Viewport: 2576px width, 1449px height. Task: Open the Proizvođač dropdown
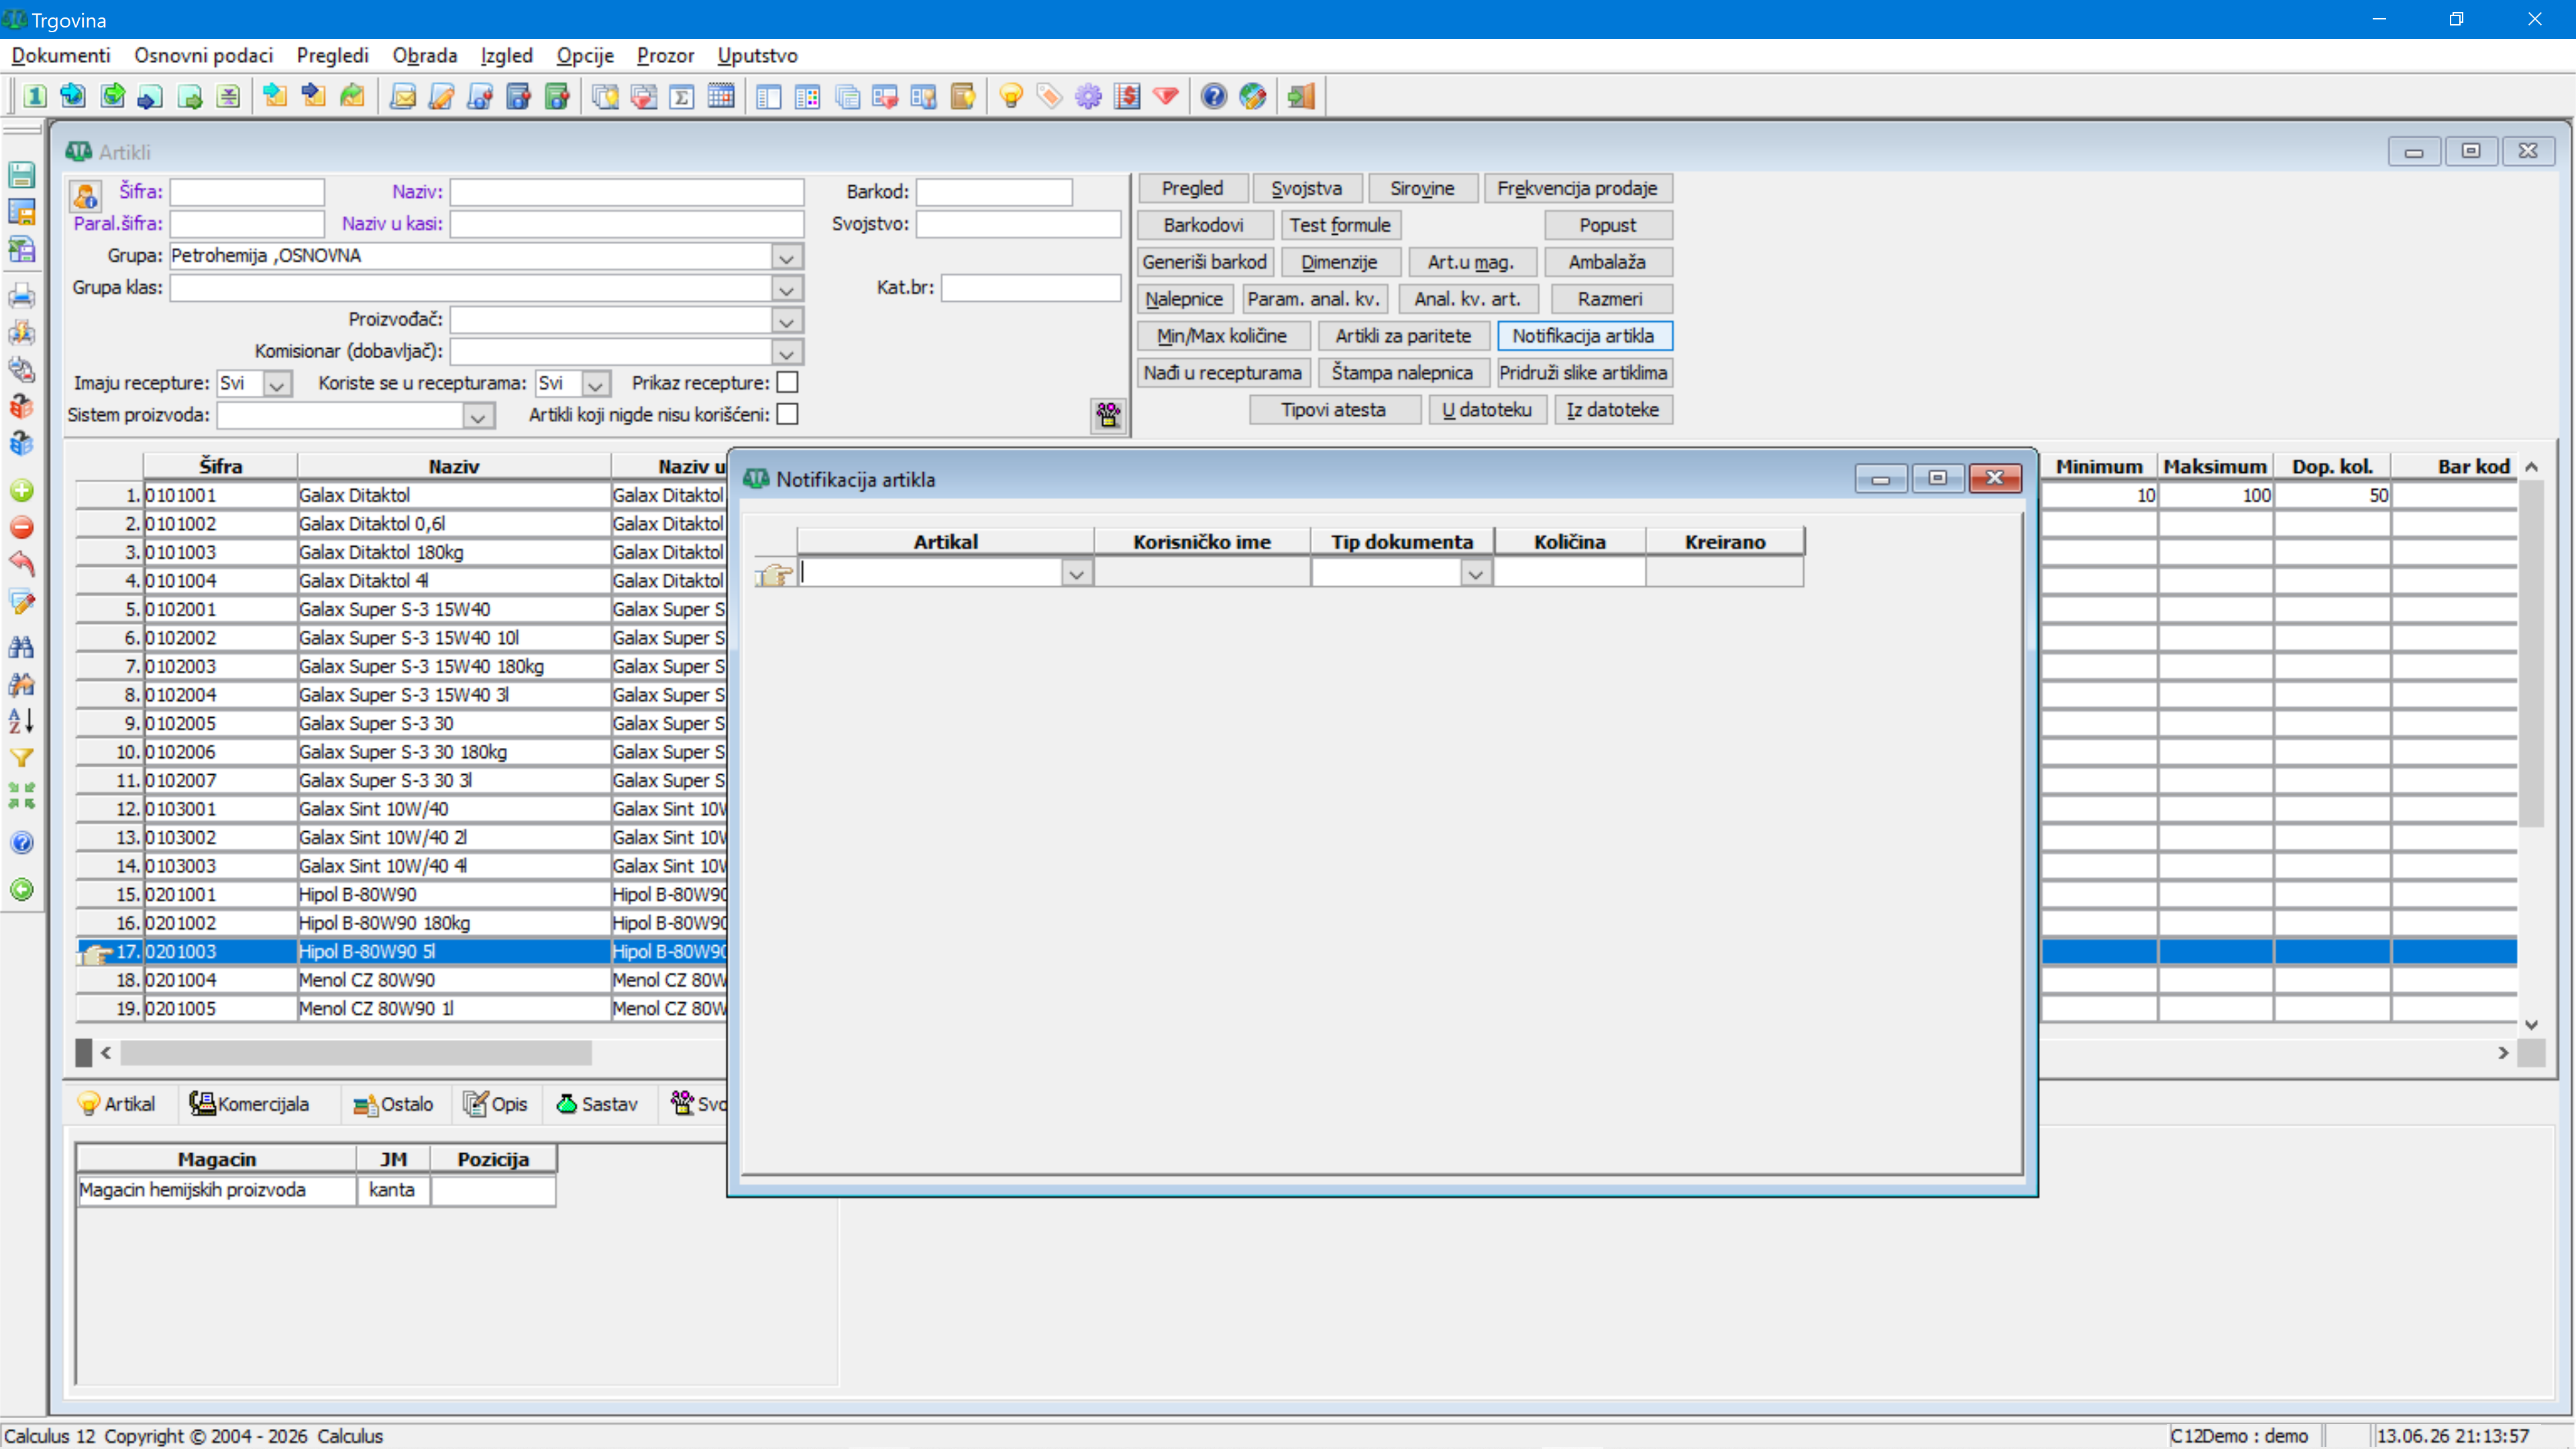click(x=787, y=321)
